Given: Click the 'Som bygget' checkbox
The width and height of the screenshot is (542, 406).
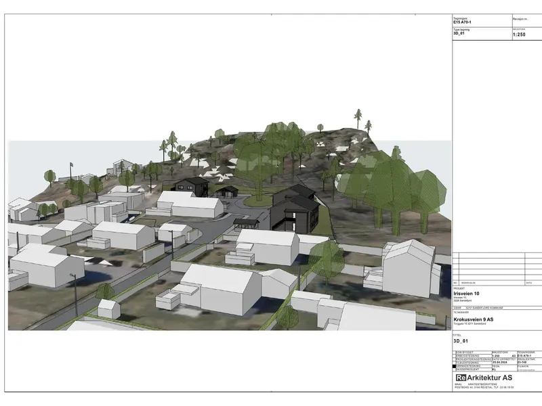Looking at the screenshot, I should click(454, 353).
